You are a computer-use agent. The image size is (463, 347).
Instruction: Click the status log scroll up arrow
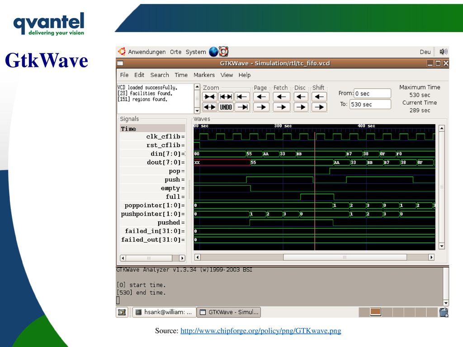tap(197, 87)
